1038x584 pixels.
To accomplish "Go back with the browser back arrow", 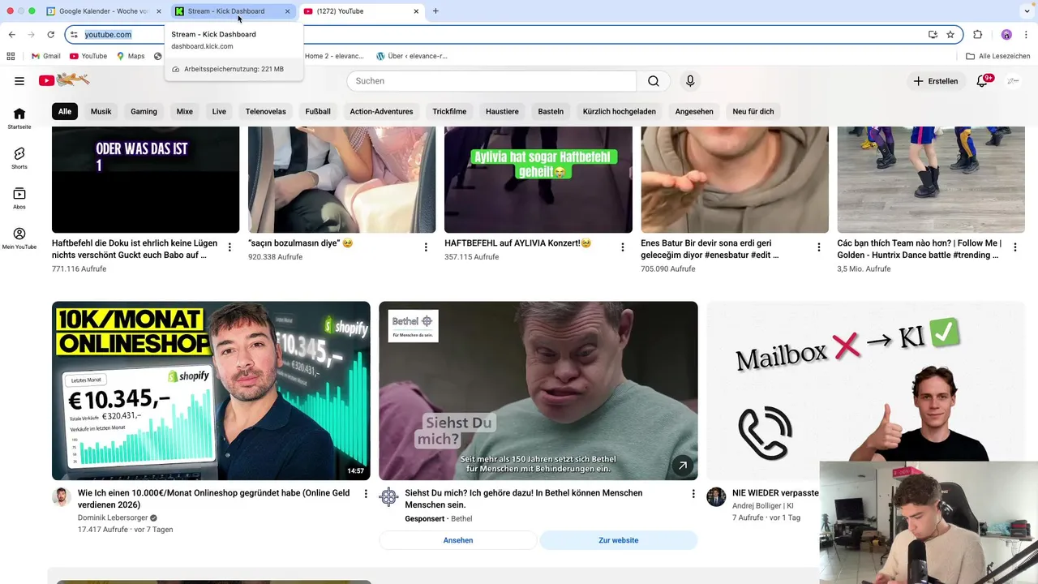I will 11,35.
